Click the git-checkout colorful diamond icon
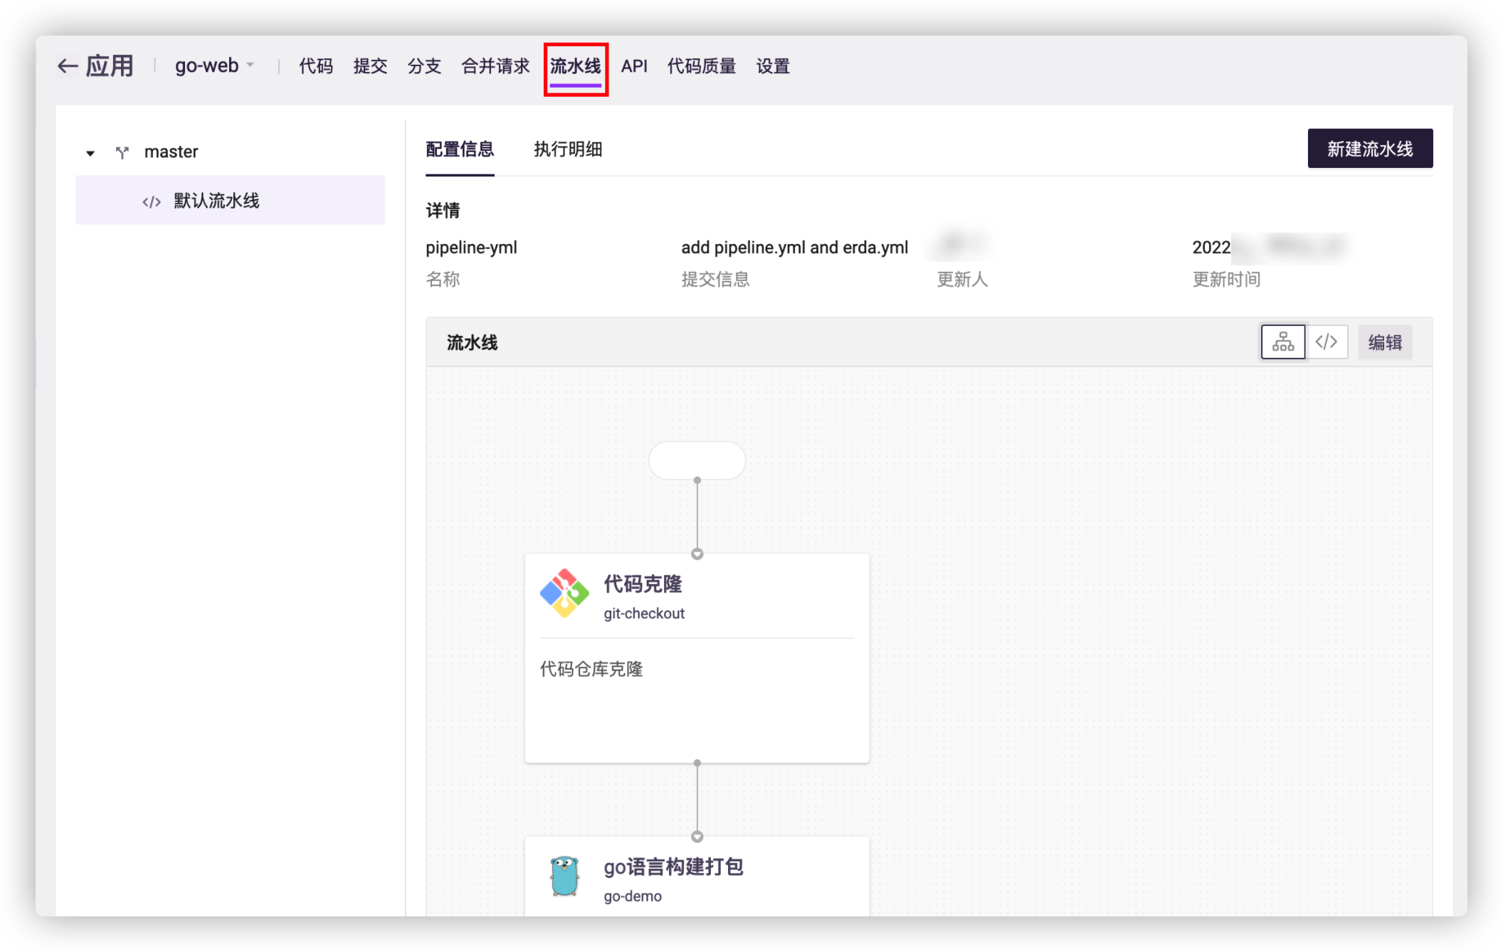This screenshot has width=1503, height=952. click(564, 593)
